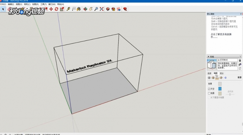Open the 工具(T) menu

44,4
